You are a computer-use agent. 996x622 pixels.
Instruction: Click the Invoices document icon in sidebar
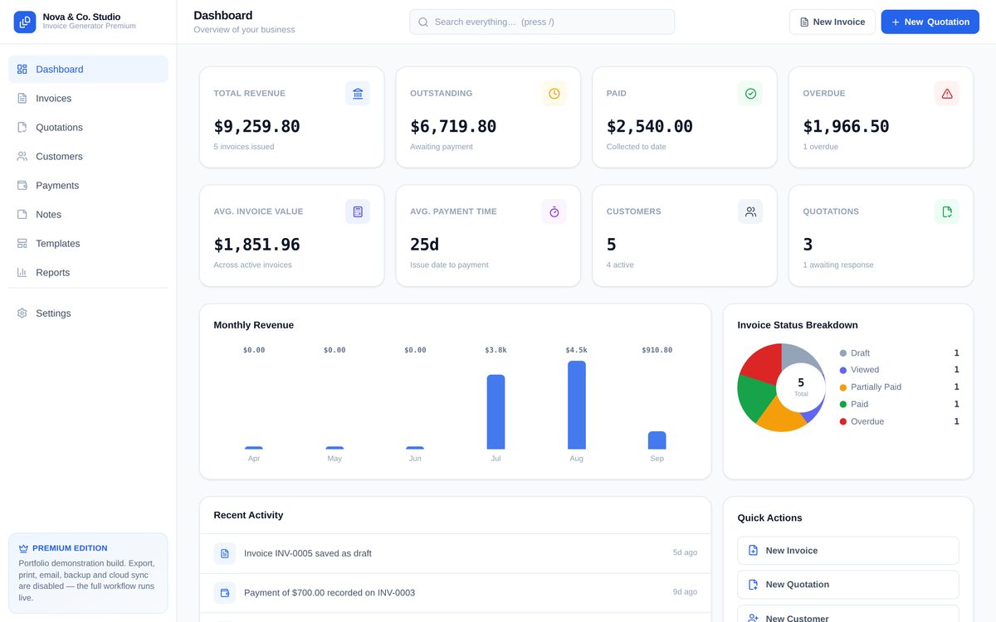click(22, 99)
